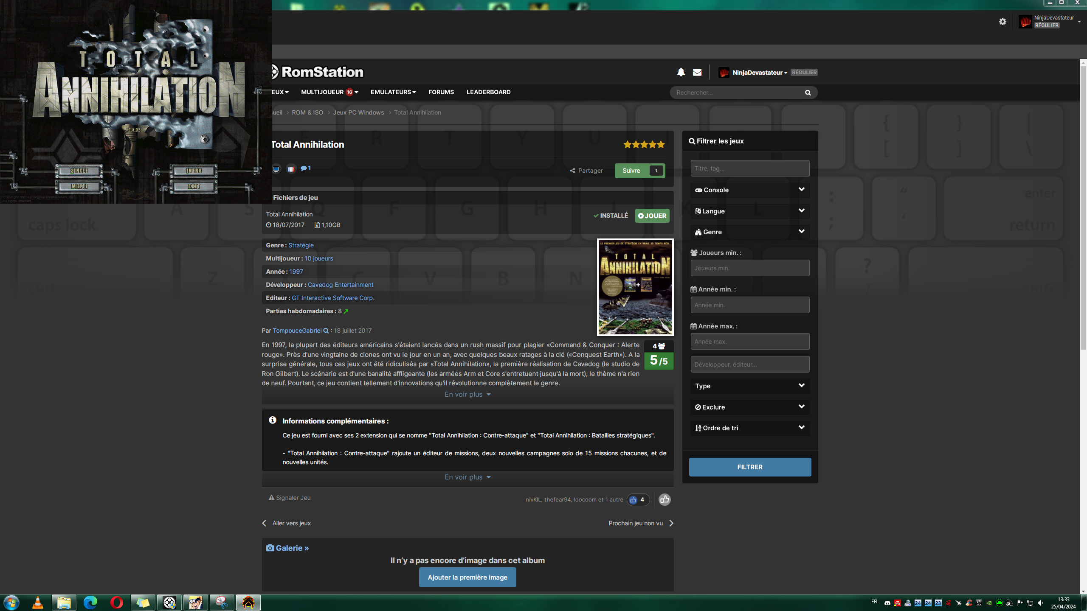Screen dimensions: 1087x611
Task: Click MULTI in the Total Annihilation game window
Action: [79, 187]
